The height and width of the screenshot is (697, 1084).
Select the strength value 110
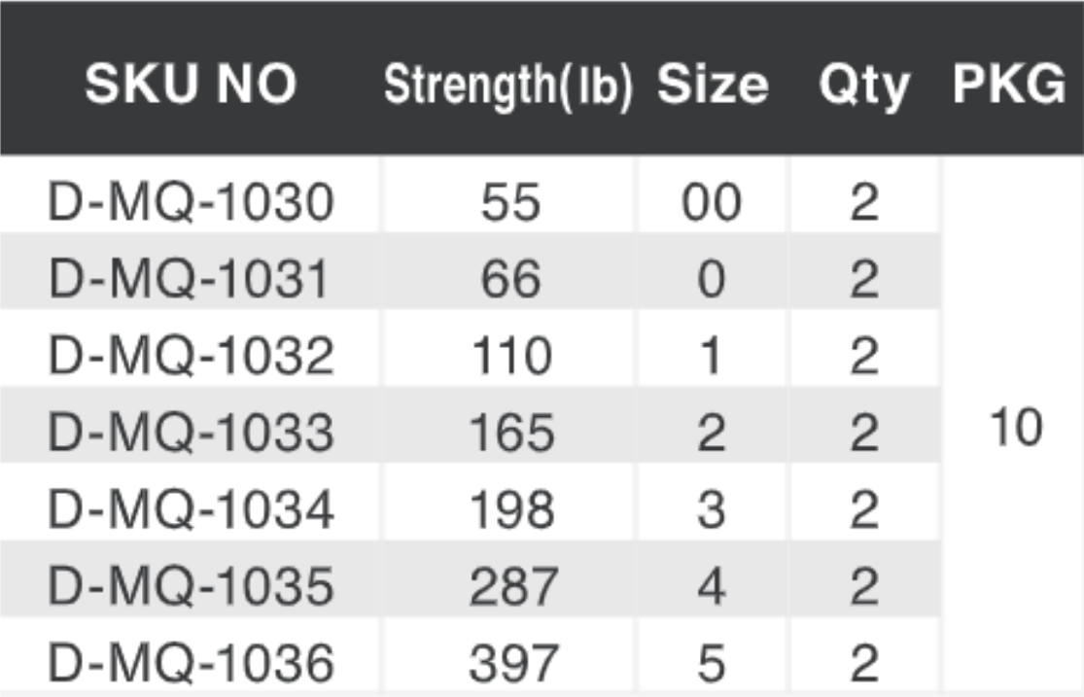pyautogui.click(x=511, y=357)
